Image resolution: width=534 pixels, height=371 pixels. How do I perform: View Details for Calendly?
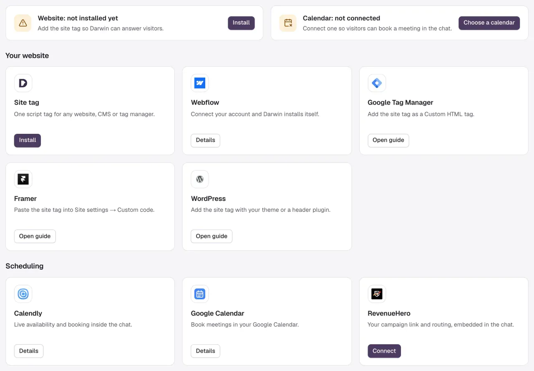pyautogui.click(x=29, y=351)
